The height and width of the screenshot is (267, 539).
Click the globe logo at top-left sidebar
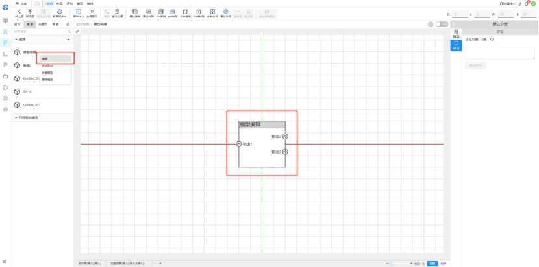(x=5, y=7)
